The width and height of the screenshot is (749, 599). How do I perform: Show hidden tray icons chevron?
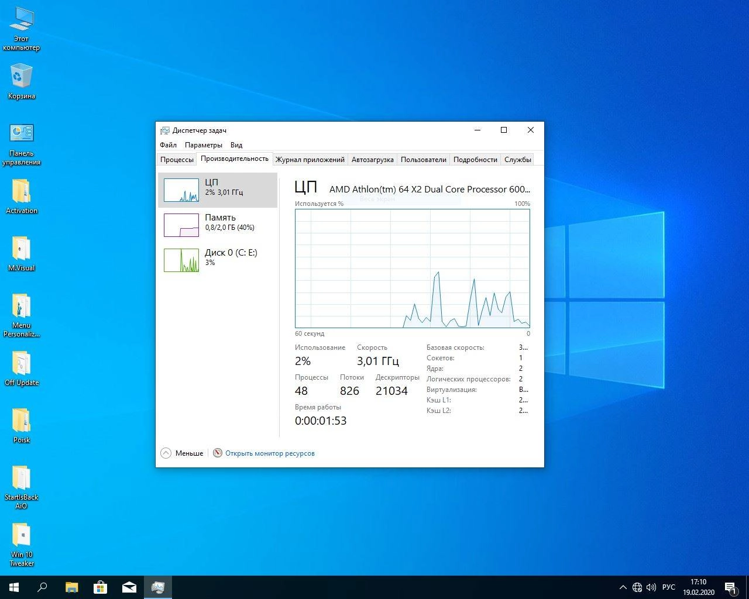click(x=623, y=587)
